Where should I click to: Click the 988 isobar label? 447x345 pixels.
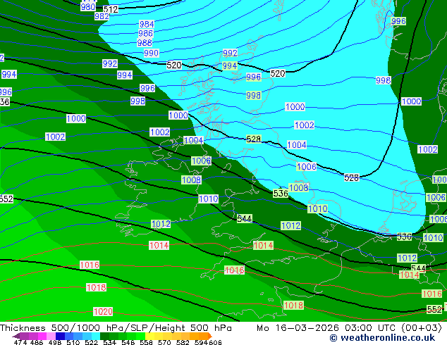[x=145, y=43]
